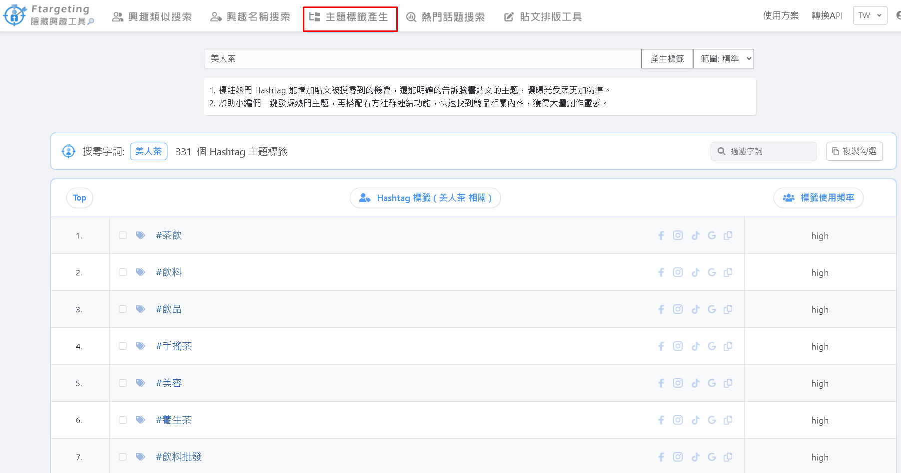
Task: Open 使用方案 menu item
Action: point(781,15)
